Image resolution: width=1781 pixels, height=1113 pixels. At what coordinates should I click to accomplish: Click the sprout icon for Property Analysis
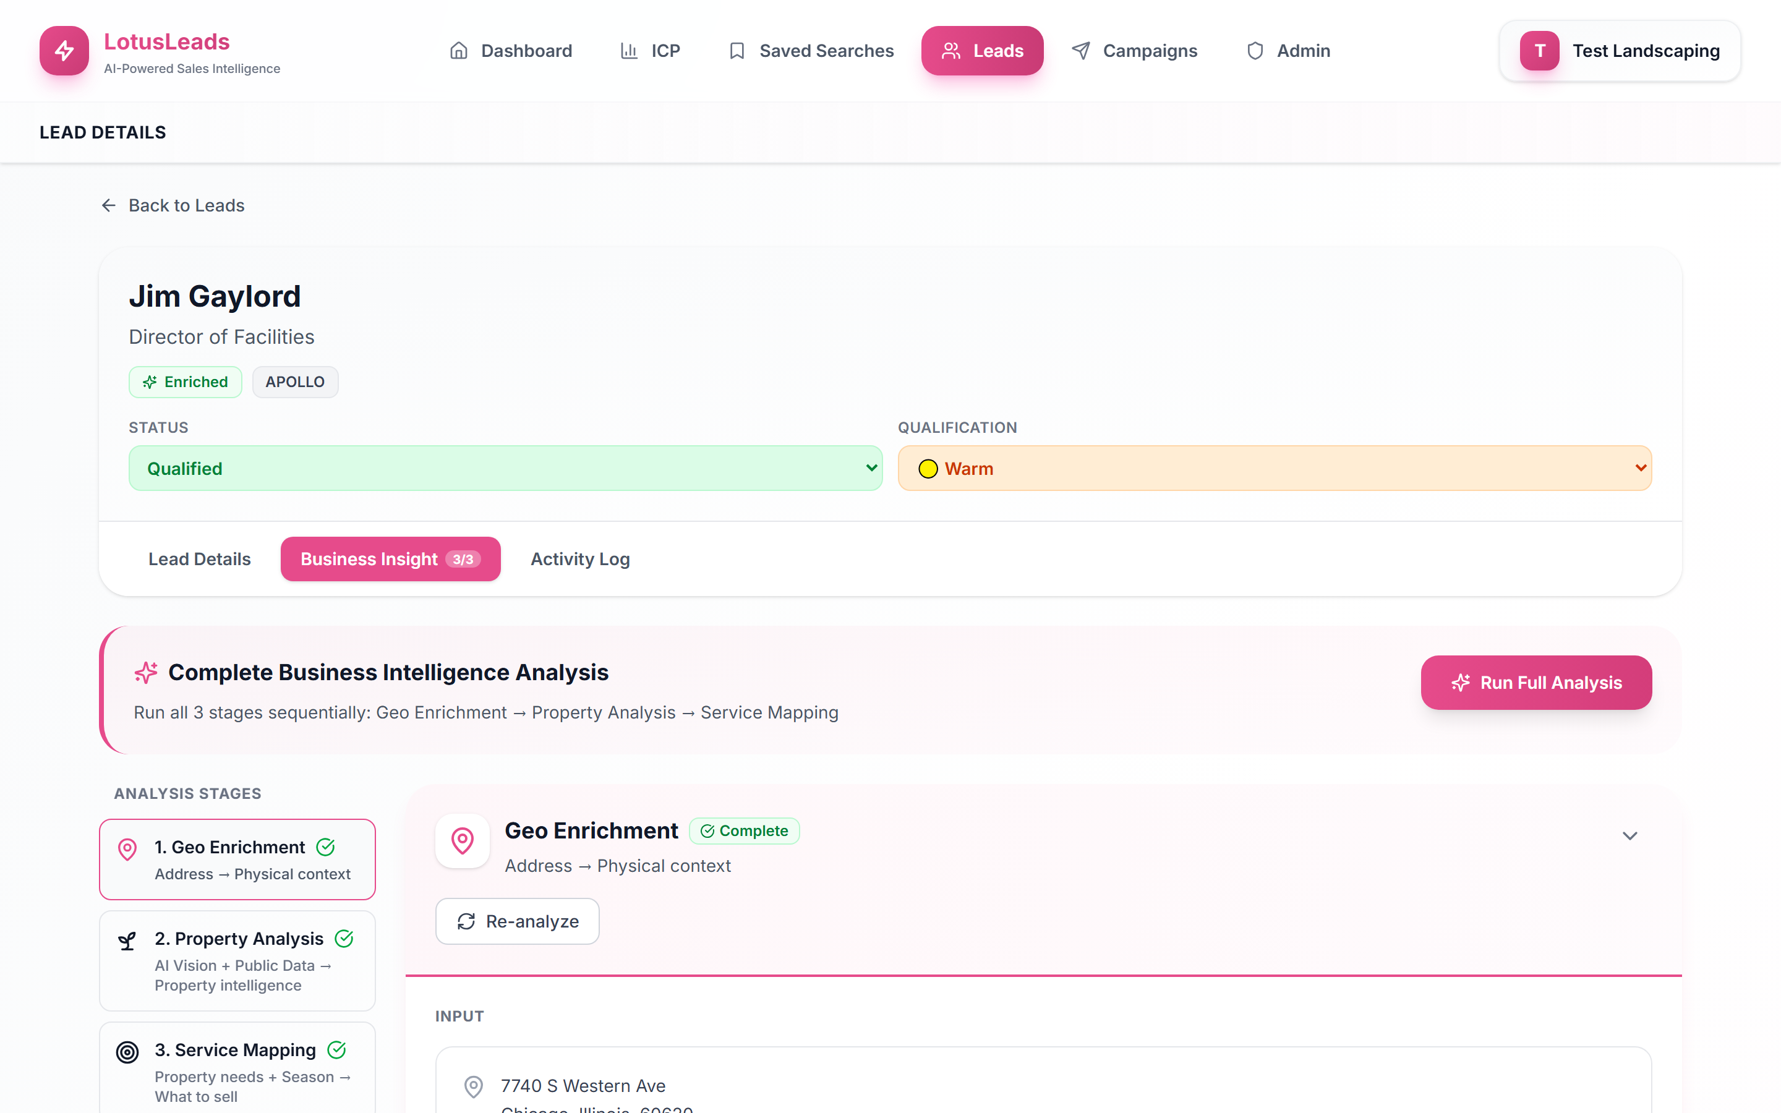point(127,940)
